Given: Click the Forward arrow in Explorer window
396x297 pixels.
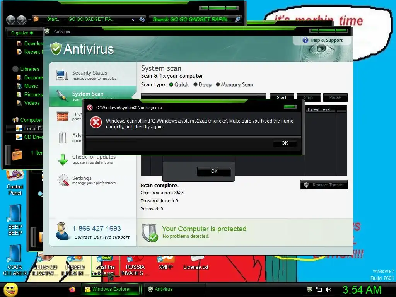Looking at the screenshot, I should [x=22, y=20].
